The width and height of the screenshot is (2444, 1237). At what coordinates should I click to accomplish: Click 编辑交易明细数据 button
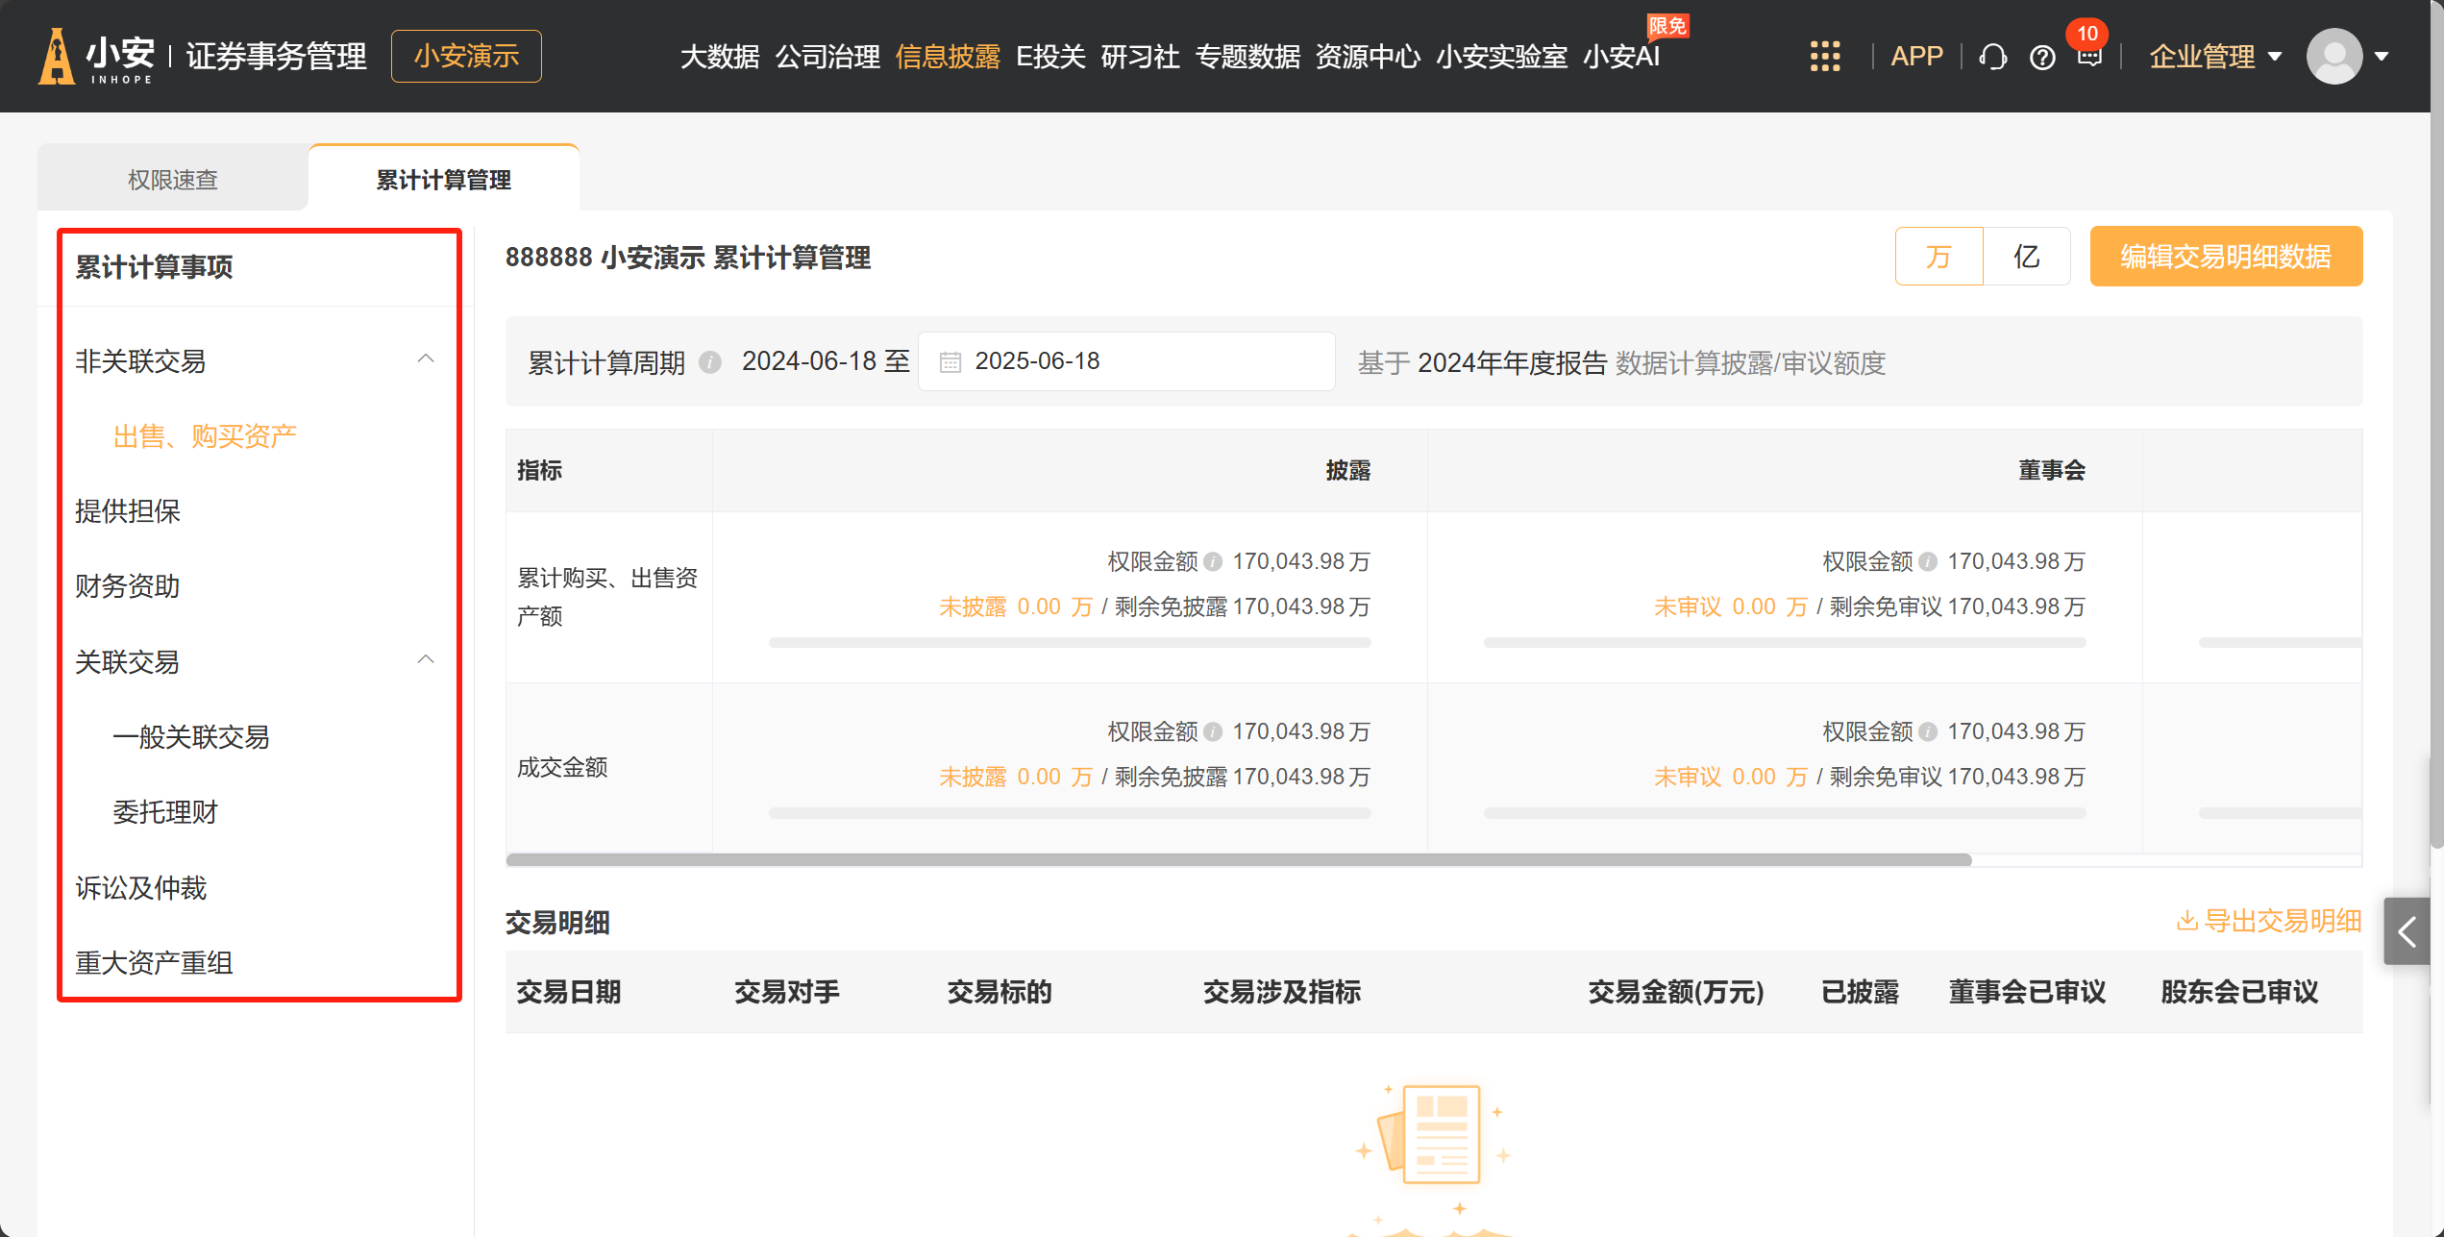coord(2225,257)
